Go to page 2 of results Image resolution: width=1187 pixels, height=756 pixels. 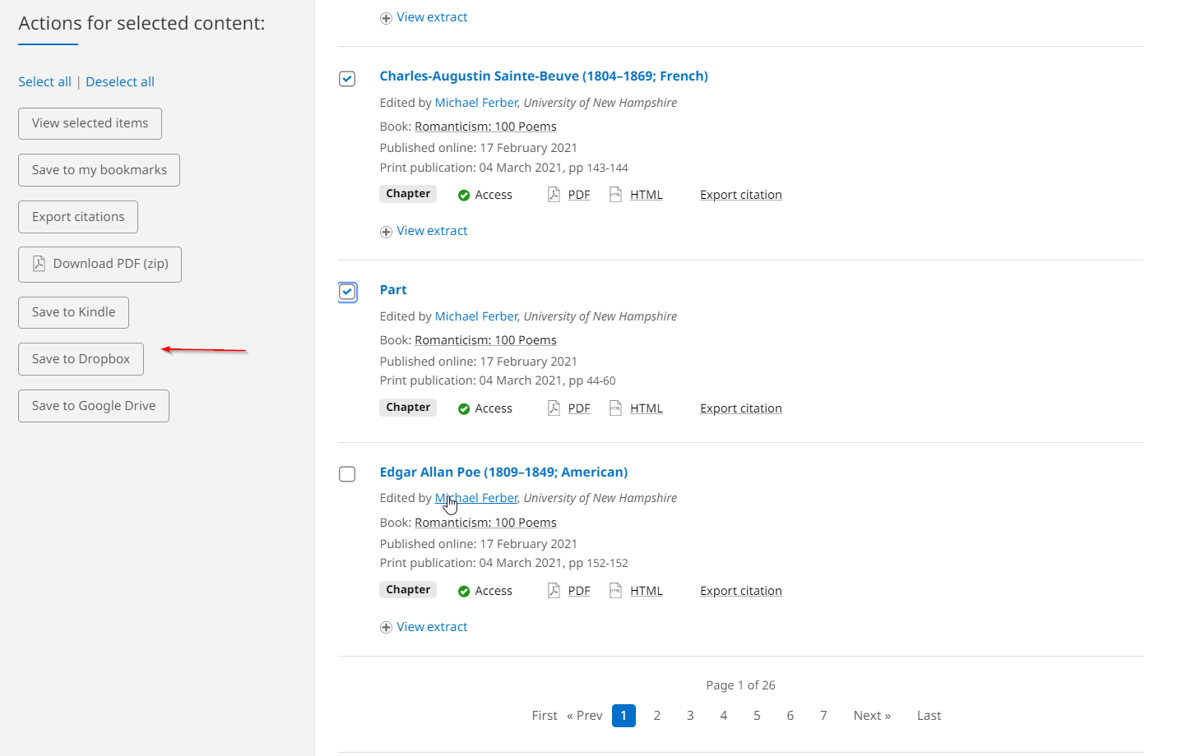(656, 716)
